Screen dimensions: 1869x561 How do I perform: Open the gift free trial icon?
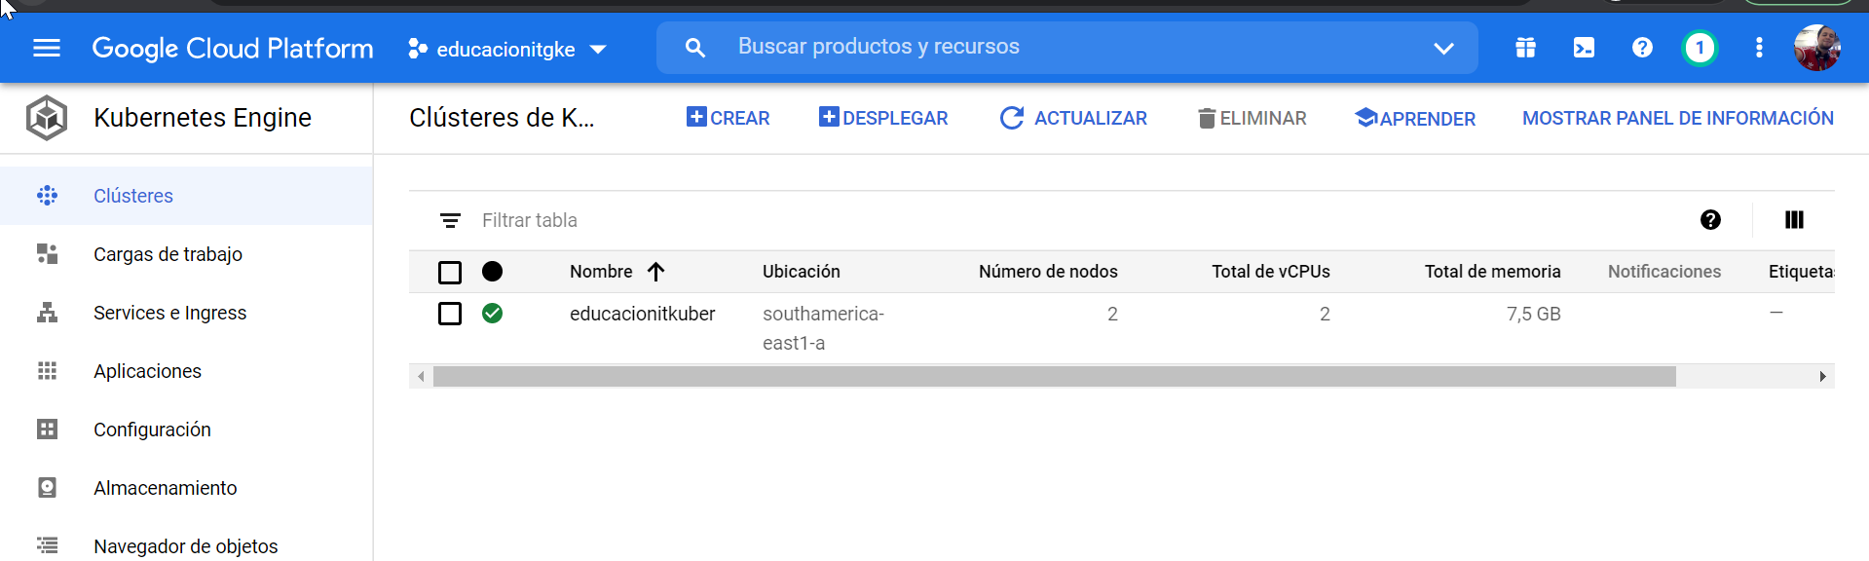pyautogui.click(x=1525, y=48)
